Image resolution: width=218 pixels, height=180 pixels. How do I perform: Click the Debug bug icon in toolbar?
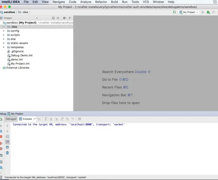click(208, 12)
